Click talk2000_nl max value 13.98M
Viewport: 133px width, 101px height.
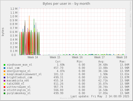click(x=125, y=84)
